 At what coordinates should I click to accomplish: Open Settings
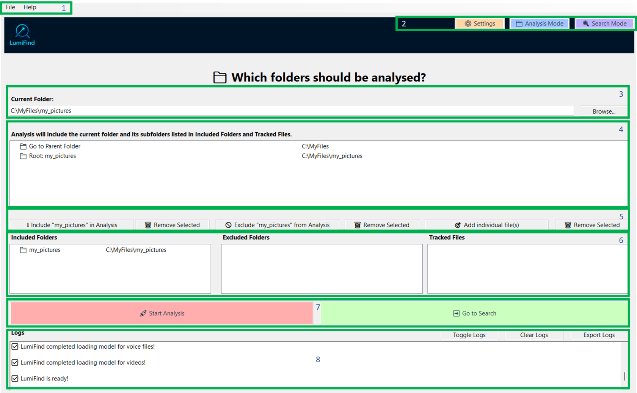click(480, 23)
